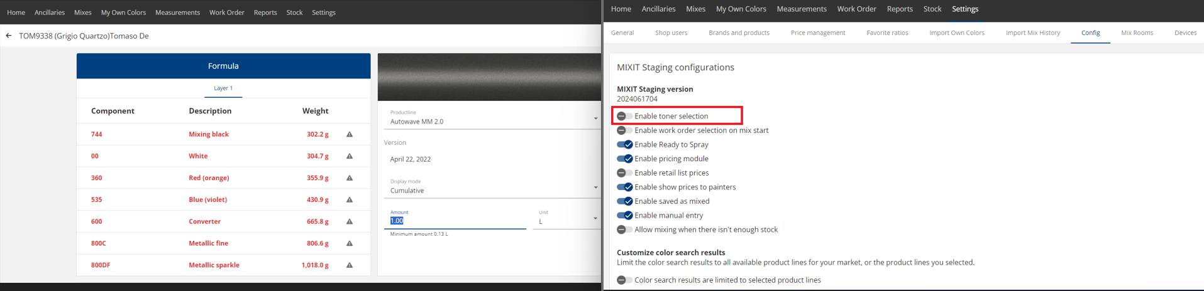Switch to the Mix Rooms tab
Viewport: 1204px width, 291px height.
tap(1137, 33)
